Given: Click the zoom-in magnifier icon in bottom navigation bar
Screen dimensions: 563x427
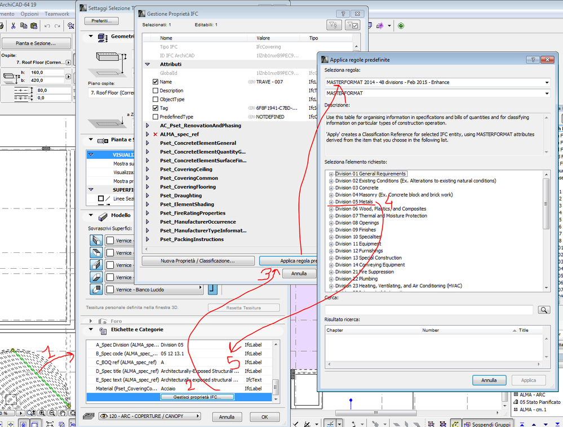Looking at the screenshot, I should click(x=42, y=413).
